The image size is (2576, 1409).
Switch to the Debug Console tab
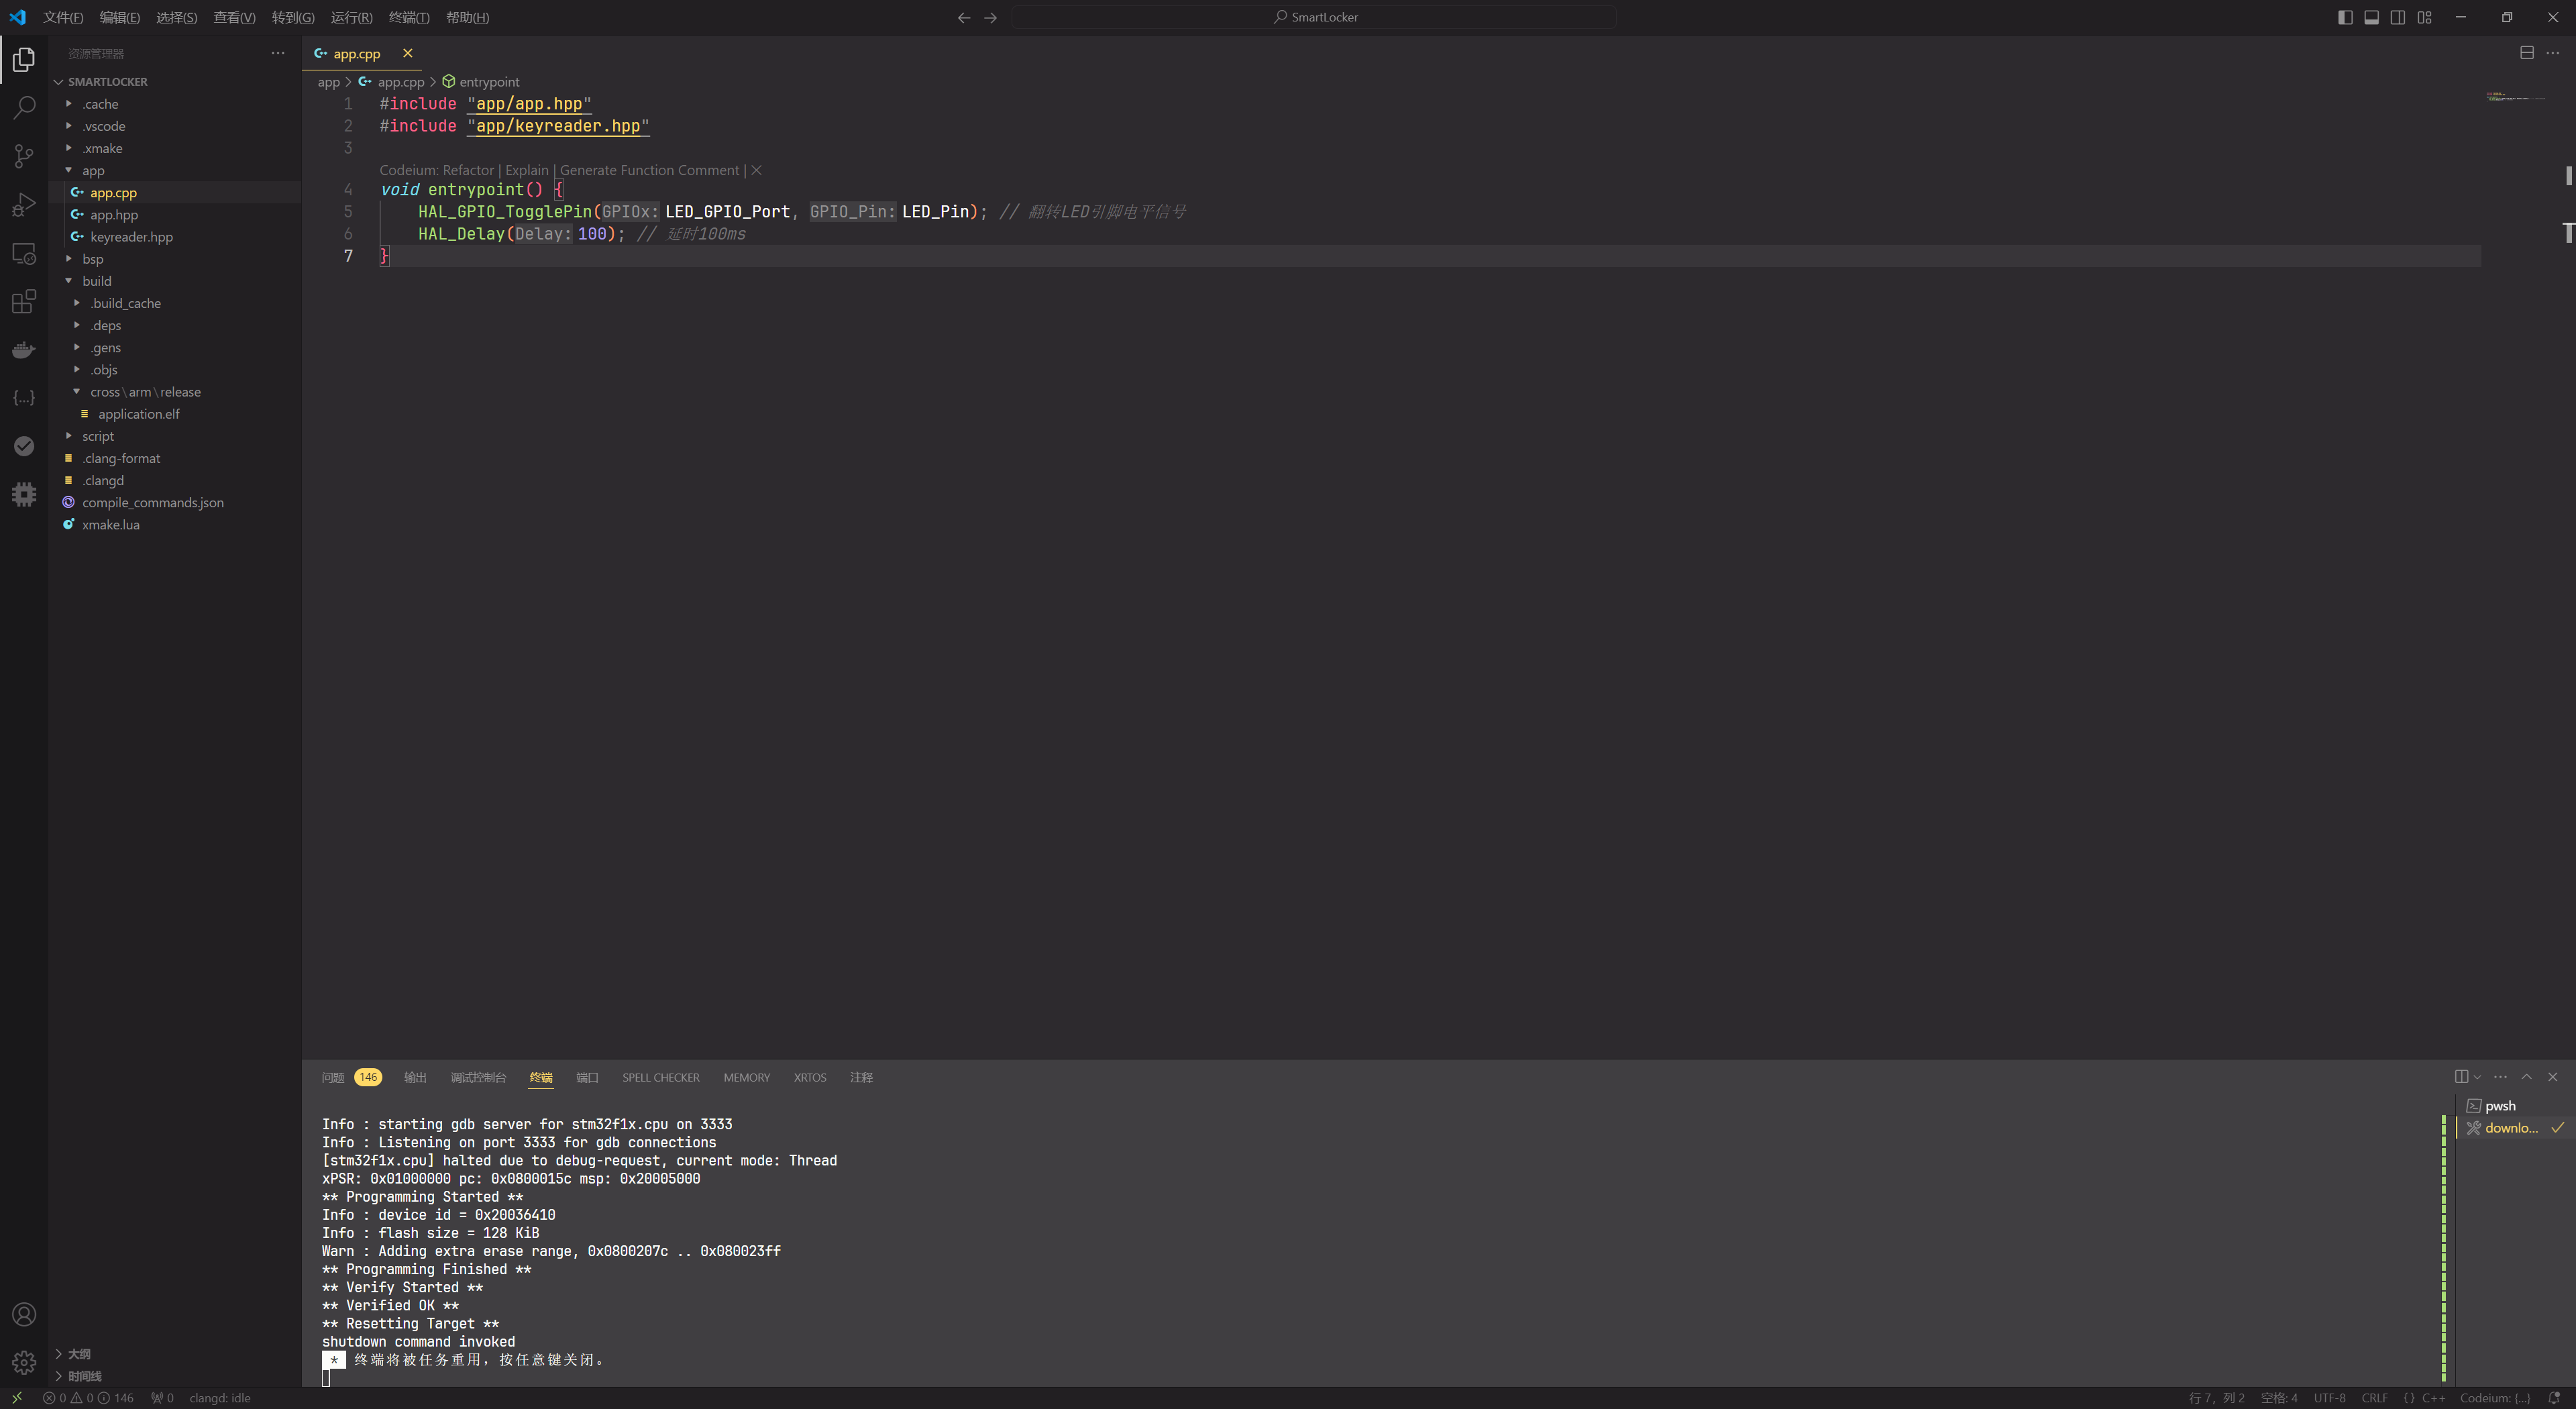[x=478, y=1077]
